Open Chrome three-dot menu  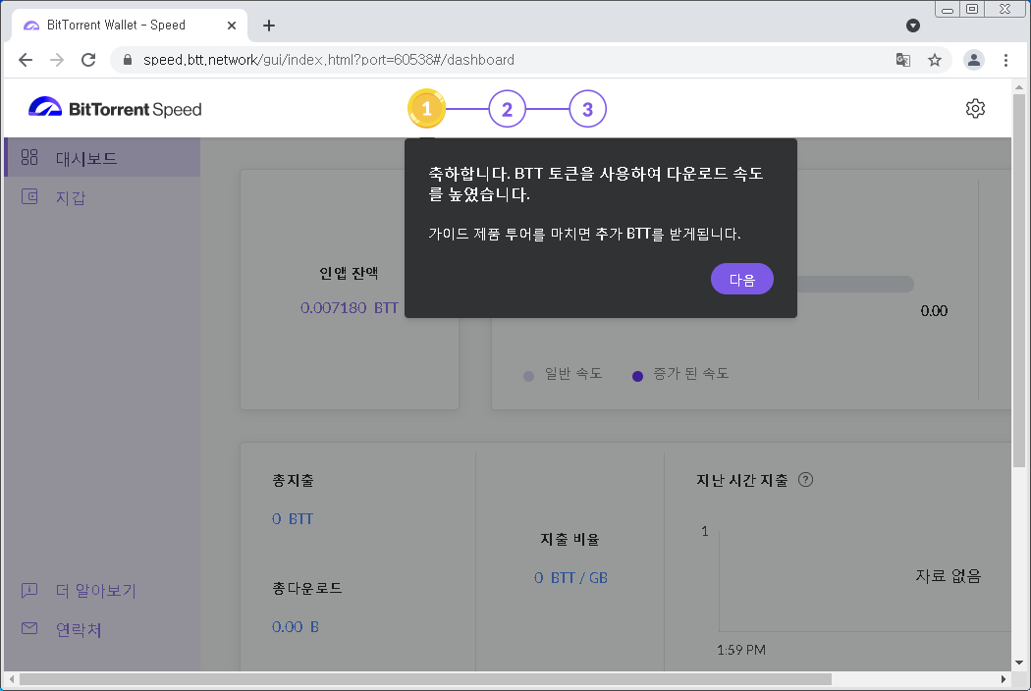coord(1005,60)
